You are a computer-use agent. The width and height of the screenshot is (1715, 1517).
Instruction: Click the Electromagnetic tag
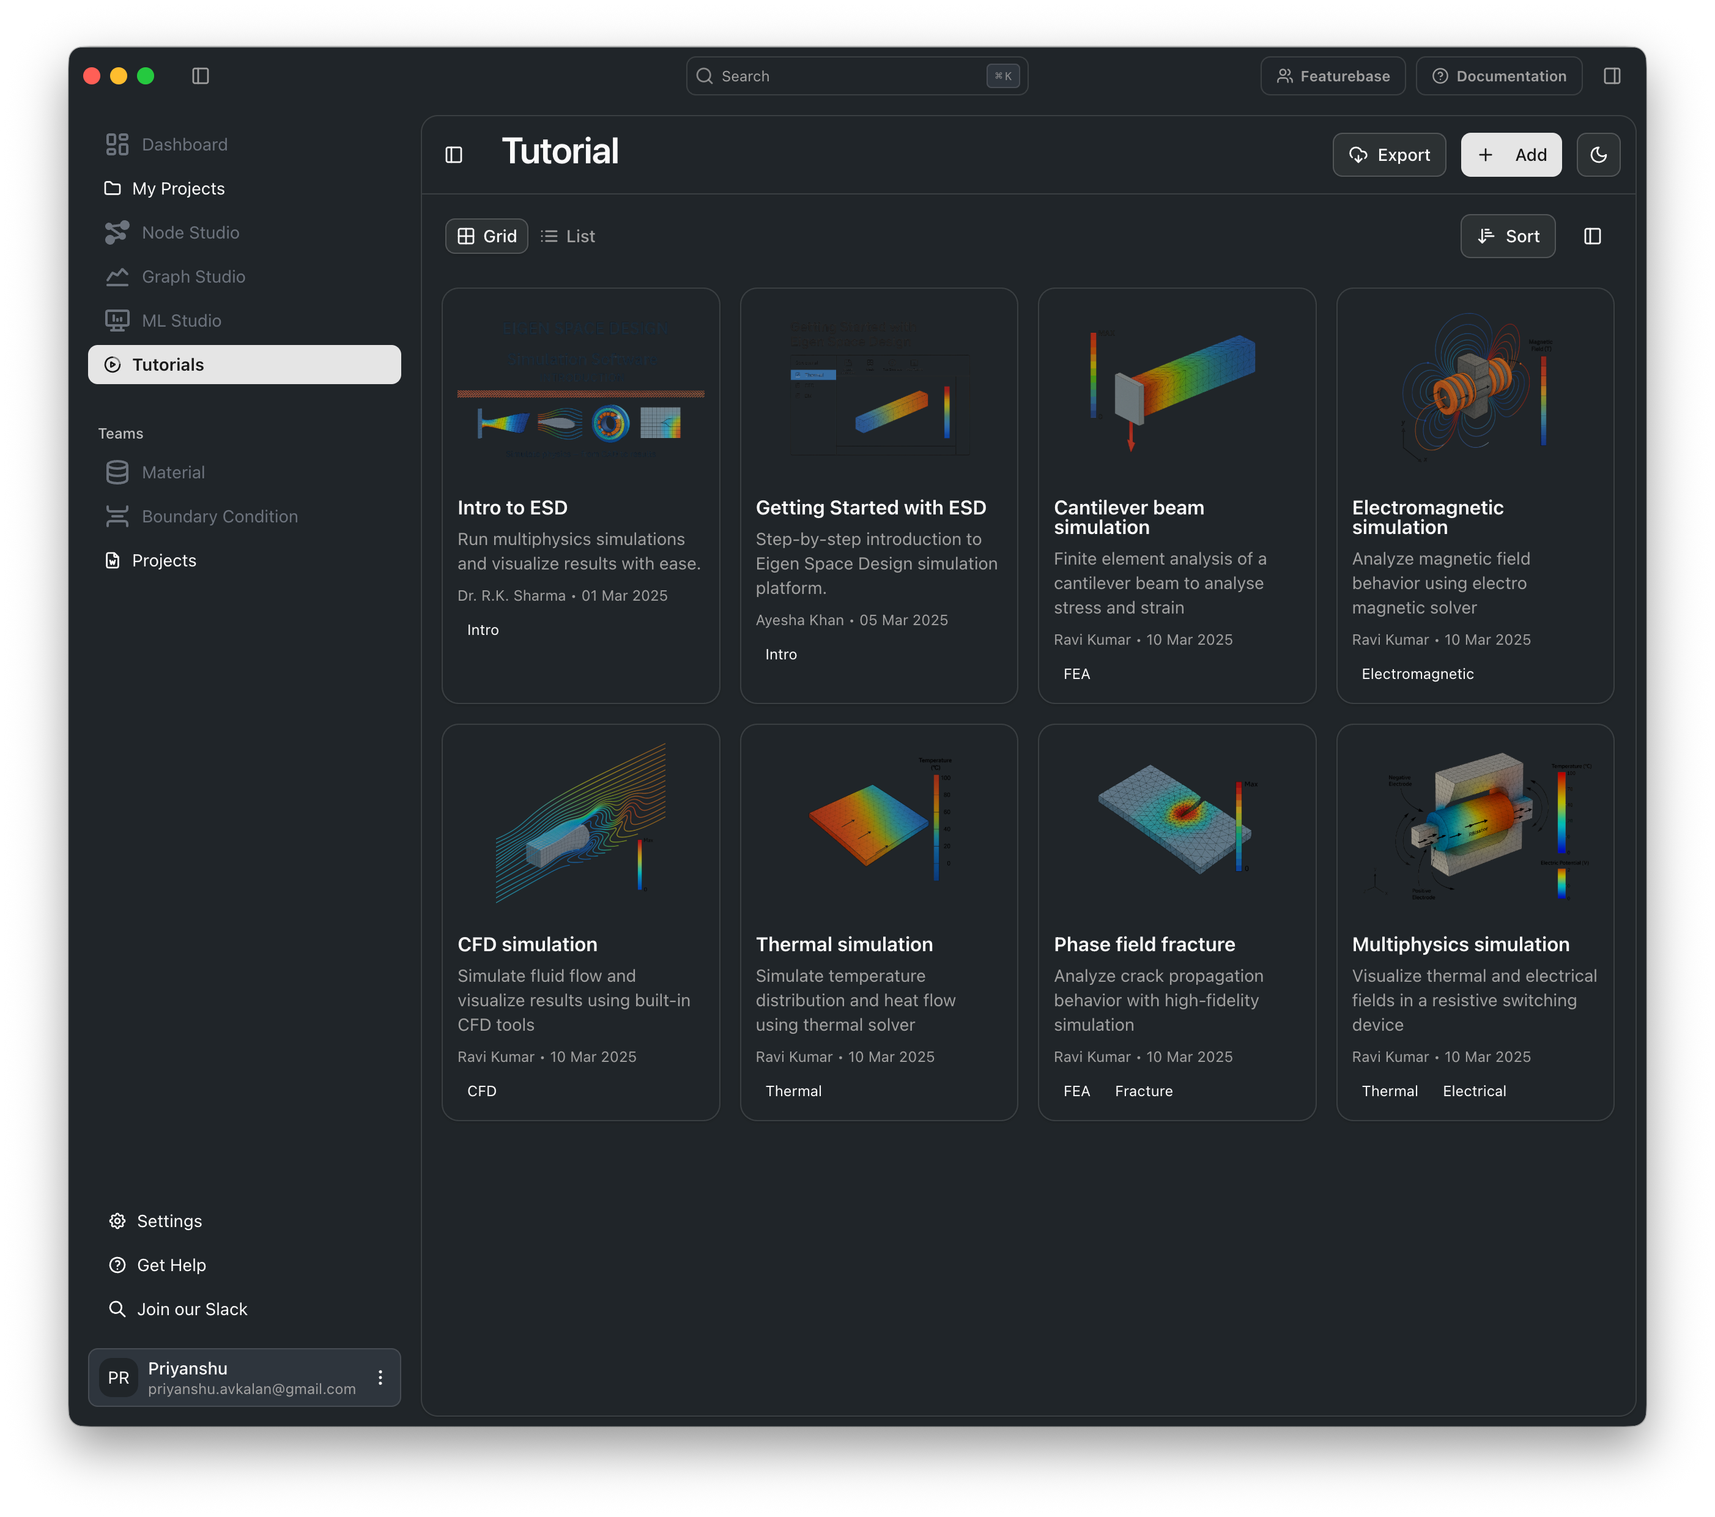[1417, 673]
